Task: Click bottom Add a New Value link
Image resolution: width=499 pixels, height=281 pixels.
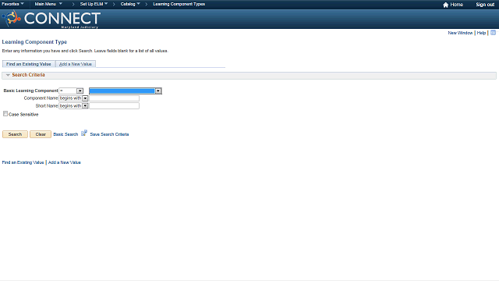Action: pos(64,162)
